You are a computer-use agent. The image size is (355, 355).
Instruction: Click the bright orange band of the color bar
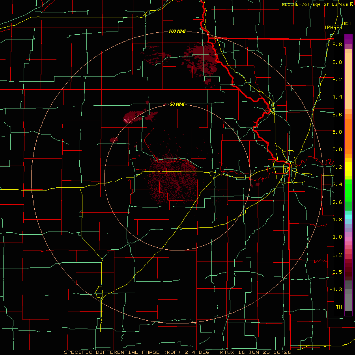point(348,136)
